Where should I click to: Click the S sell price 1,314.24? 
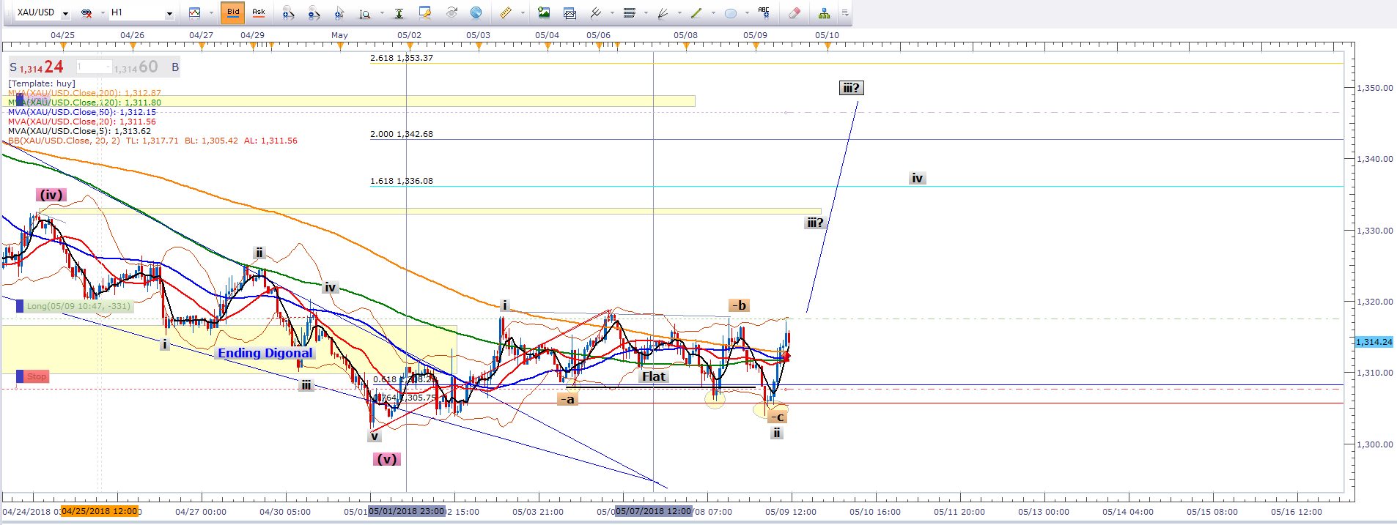(37, 67)
